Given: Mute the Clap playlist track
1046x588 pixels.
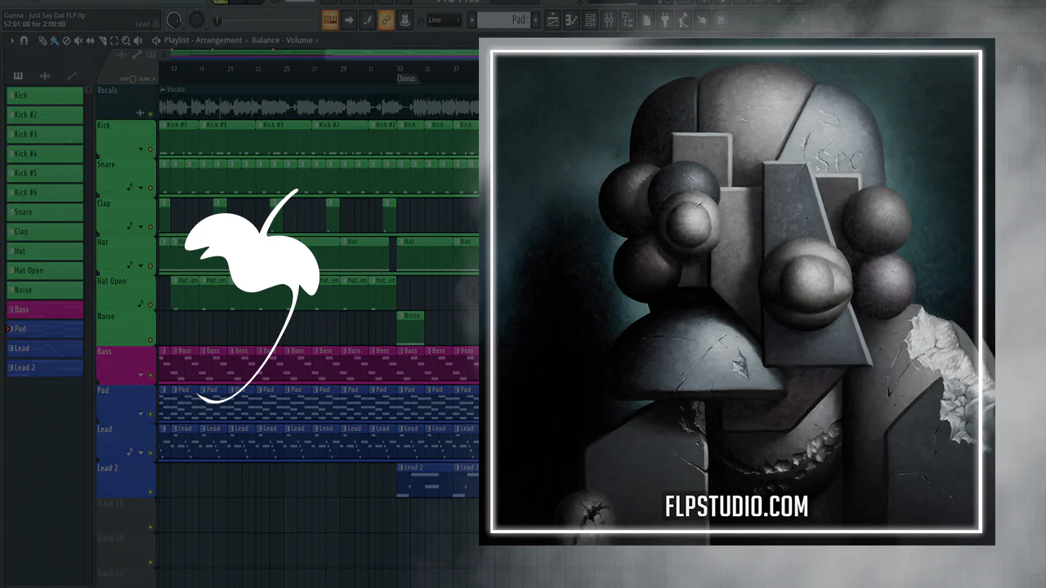Looking at the screenshot, I should (150, 227).
